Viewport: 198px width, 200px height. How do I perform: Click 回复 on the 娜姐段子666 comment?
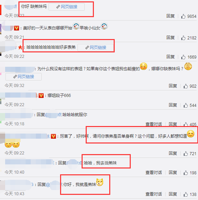point(173,105)
